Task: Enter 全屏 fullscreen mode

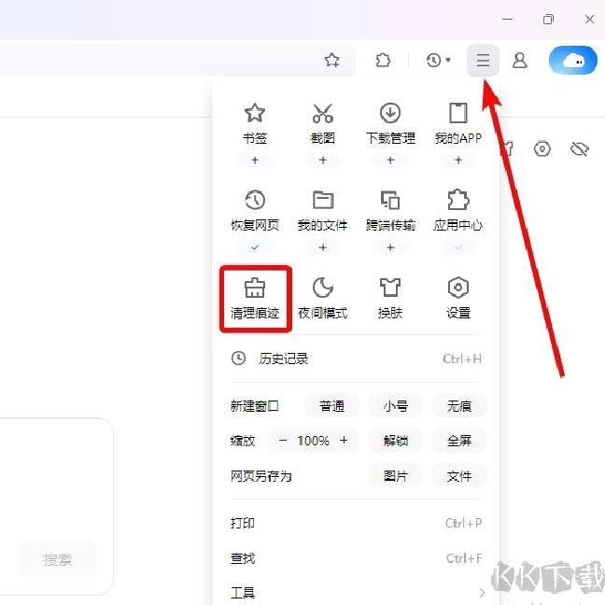Action: click(x=459, y=441)
